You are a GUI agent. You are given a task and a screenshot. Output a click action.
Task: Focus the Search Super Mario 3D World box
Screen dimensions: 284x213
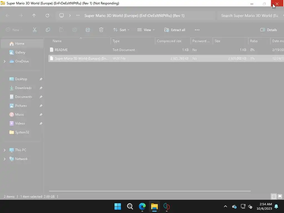coord(251,16)
